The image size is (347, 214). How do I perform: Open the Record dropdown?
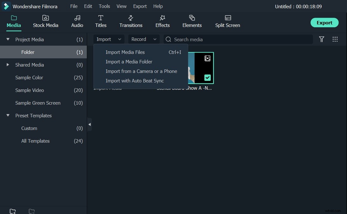pyautogui.click(x=154, y=39)
